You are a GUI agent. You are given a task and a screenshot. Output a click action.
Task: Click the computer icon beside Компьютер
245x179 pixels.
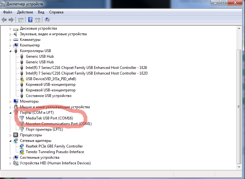click(16, 45)
